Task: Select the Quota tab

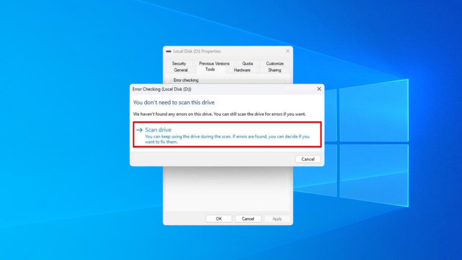Action: click(x=247, y=63)
